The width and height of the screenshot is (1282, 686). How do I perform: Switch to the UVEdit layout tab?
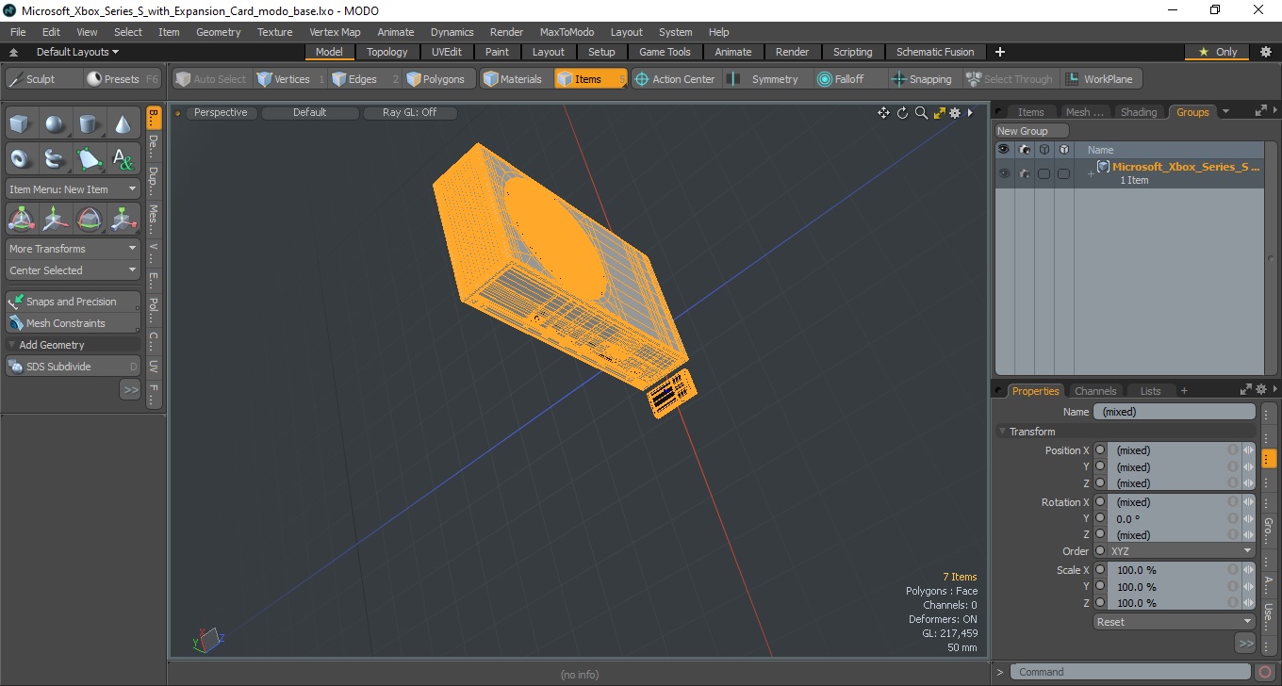(x=447, y=52)
